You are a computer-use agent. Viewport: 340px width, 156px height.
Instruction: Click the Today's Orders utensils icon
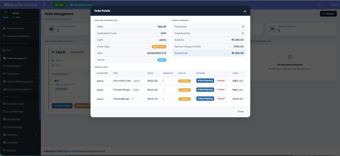273,29
